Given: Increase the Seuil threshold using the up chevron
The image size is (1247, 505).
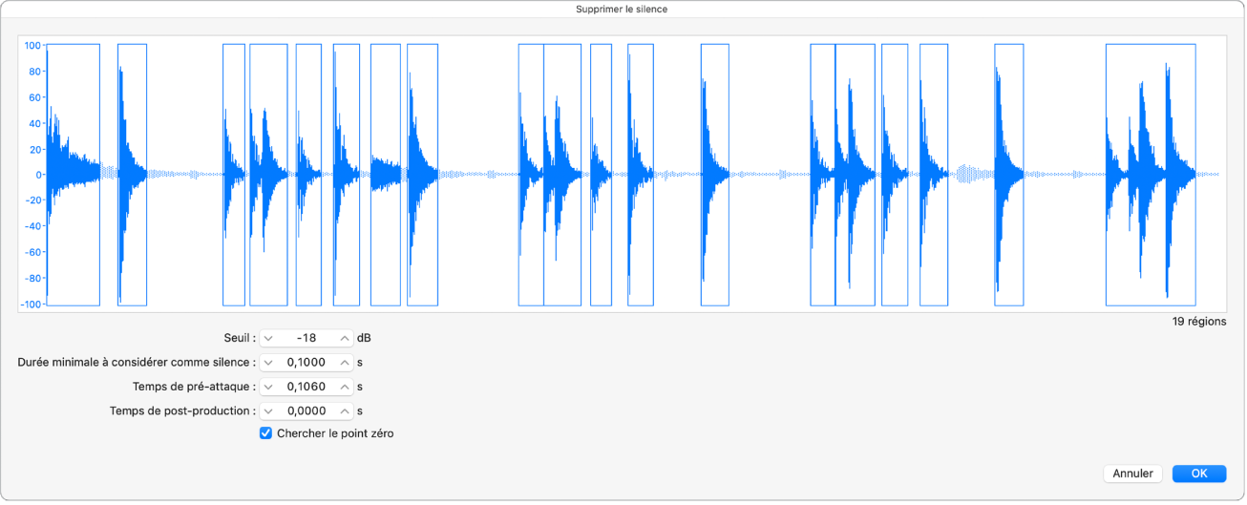Looking at the screenshot, I should [x=344, y=339].
